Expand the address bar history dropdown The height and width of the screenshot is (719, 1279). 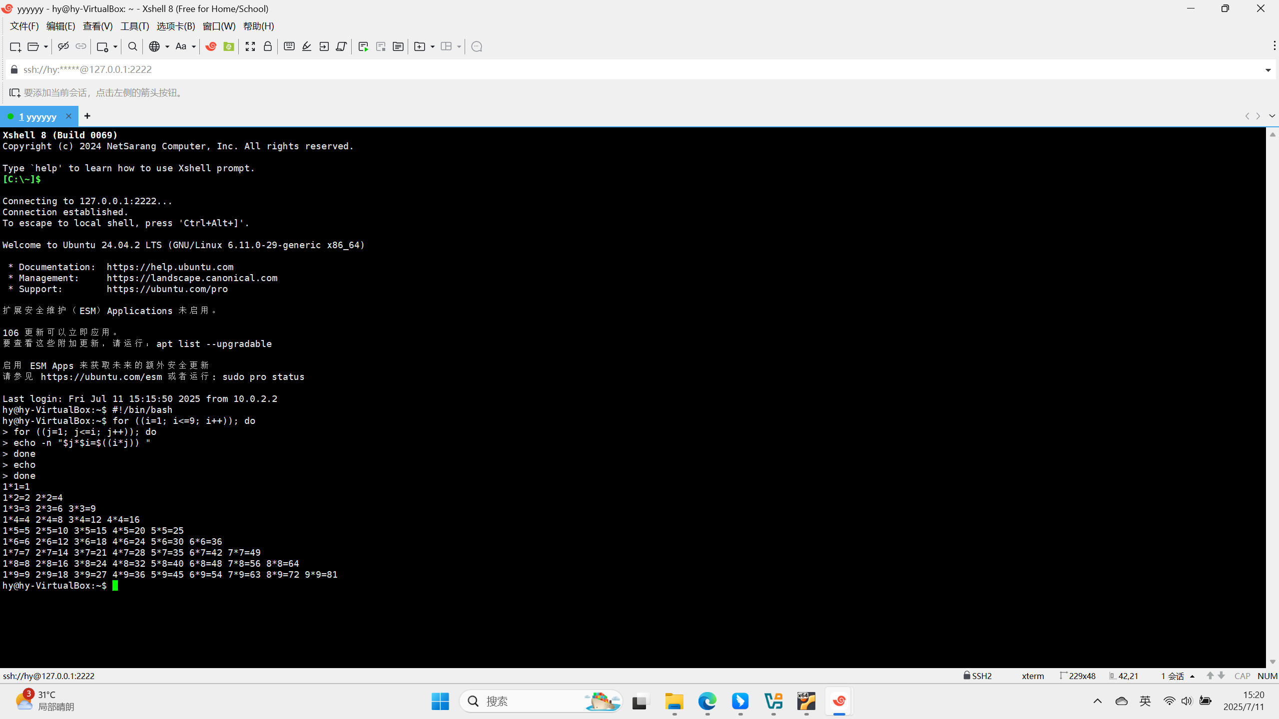[1268, 70]
